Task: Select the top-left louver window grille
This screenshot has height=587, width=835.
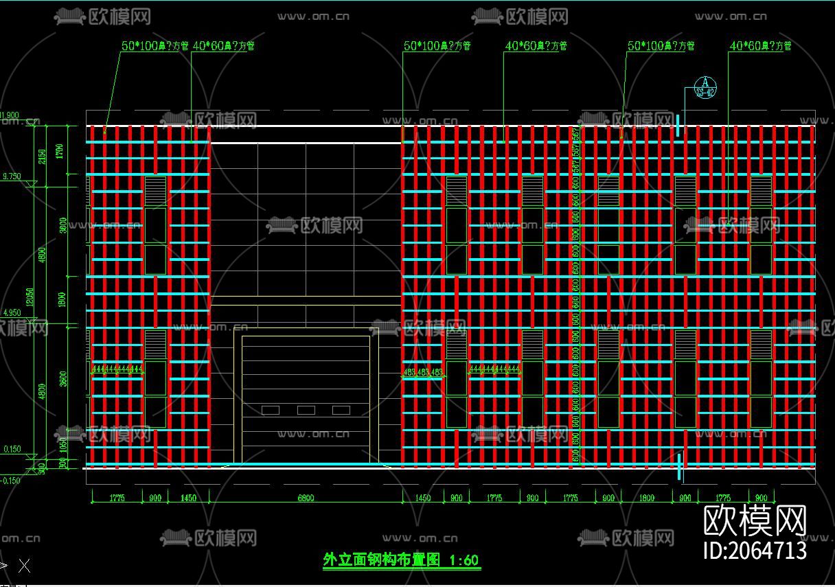Action: point(155,190)
